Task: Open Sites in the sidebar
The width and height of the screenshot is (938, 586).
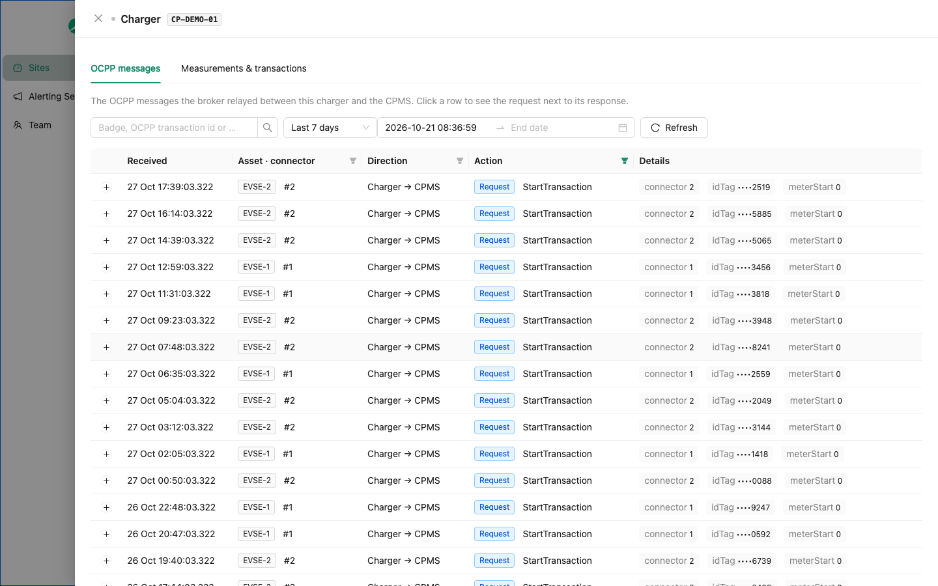Action: pos(39,68)
